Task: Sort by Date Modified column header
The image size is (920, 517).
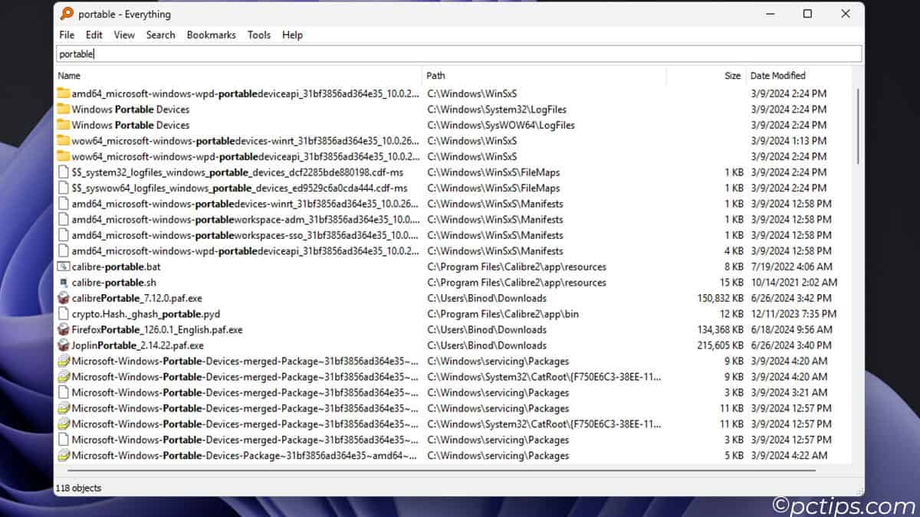Action: tap(797, 75)
